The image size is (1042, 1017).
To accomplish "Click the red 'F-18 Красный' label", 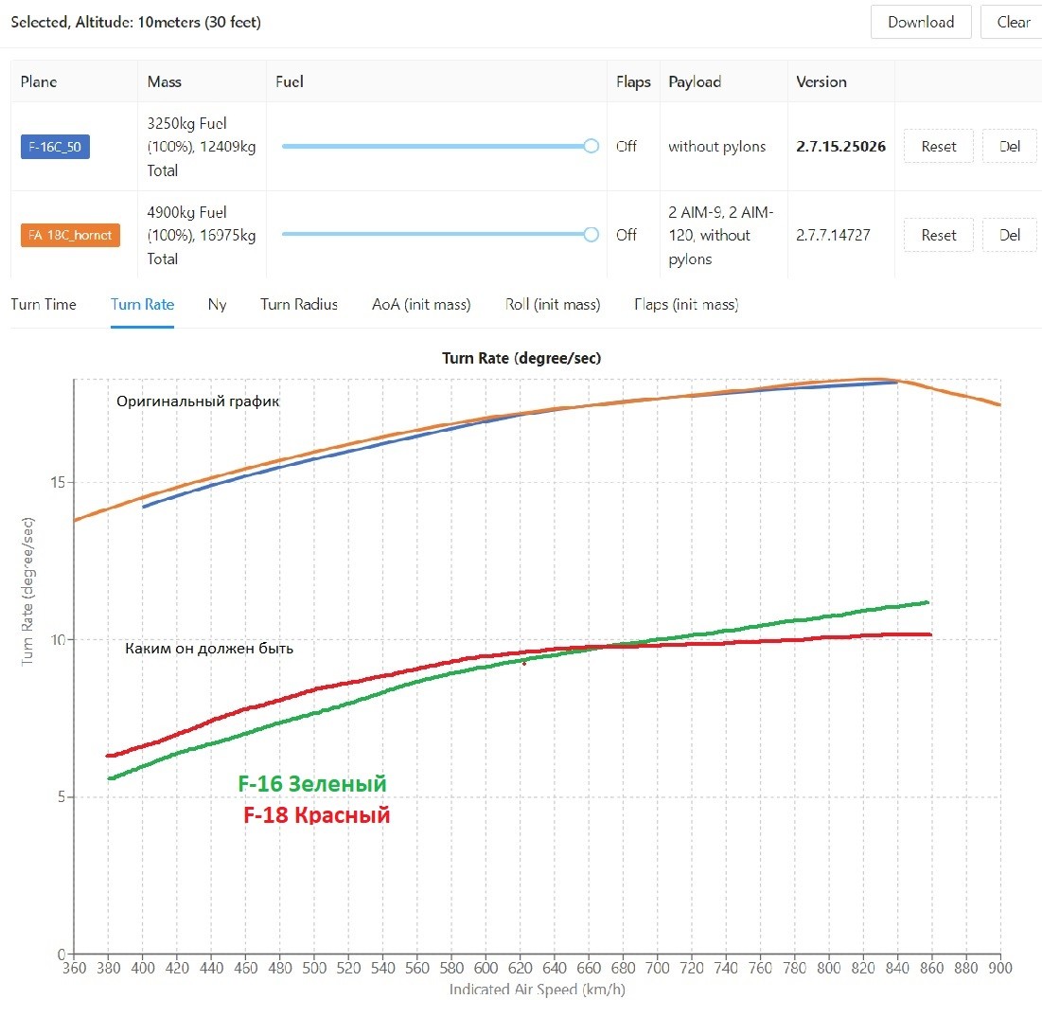I will [x=317, y=814].
